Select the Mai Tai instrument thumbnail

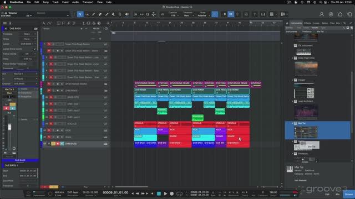tap(306, 132)
